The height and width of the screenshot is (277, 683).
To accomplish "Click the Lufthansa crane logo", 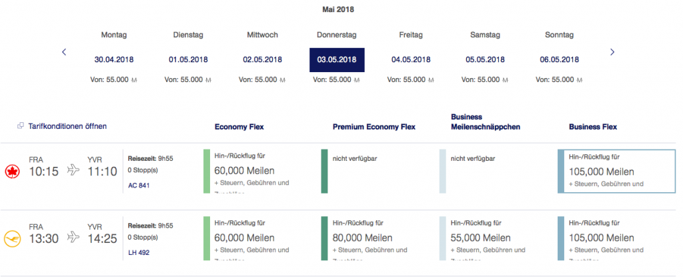I will coord(11,238).
